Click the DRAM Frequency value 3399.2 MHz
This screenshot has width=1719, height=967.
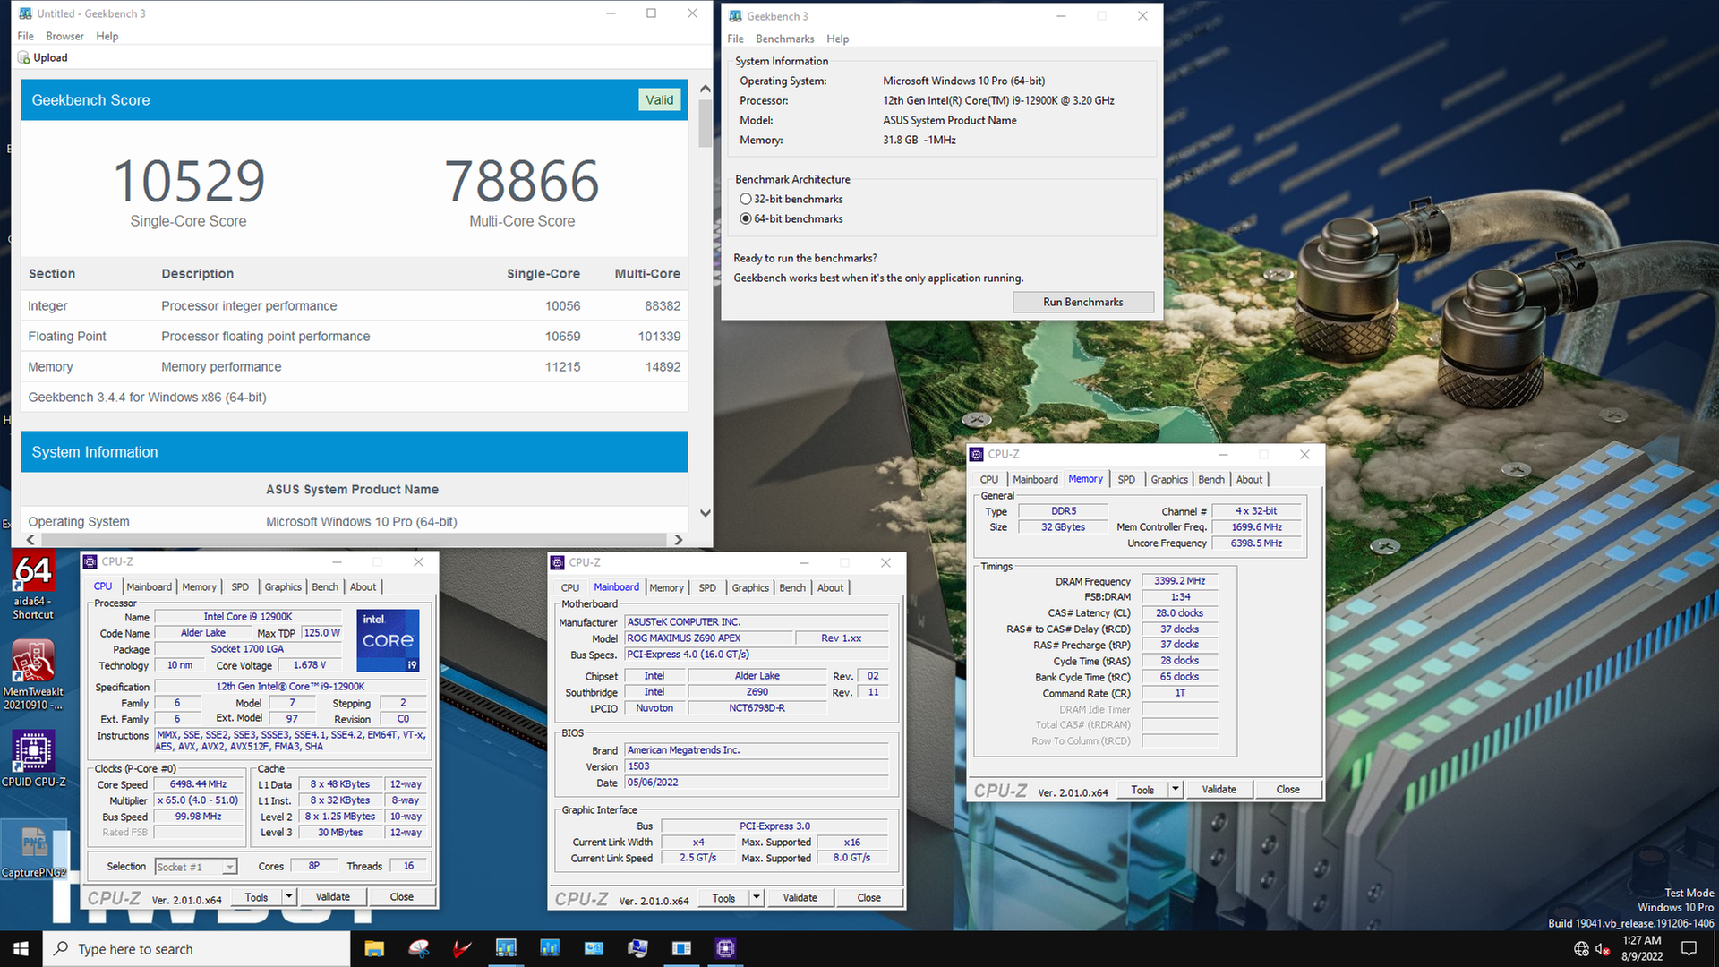coord(1179,580)
